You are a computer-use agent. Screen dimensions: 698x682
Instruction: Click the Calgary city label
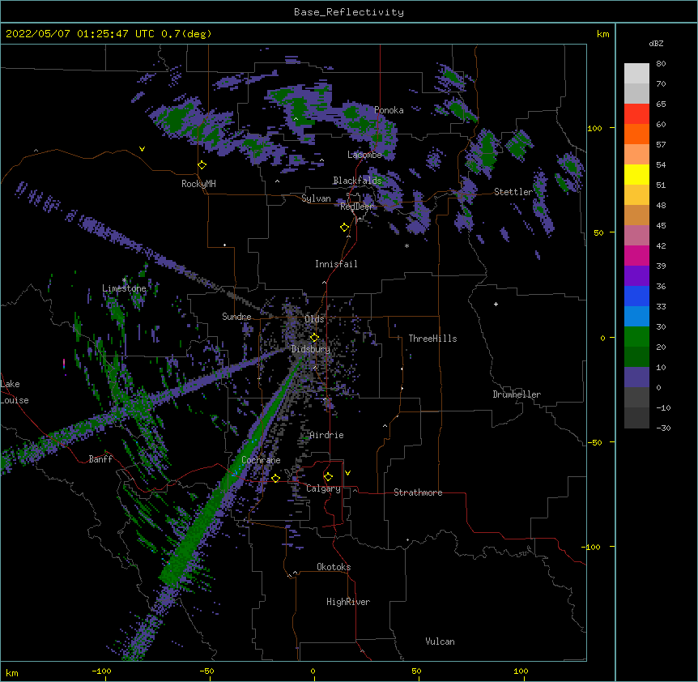pyautogui.click(x=323, y=488)
